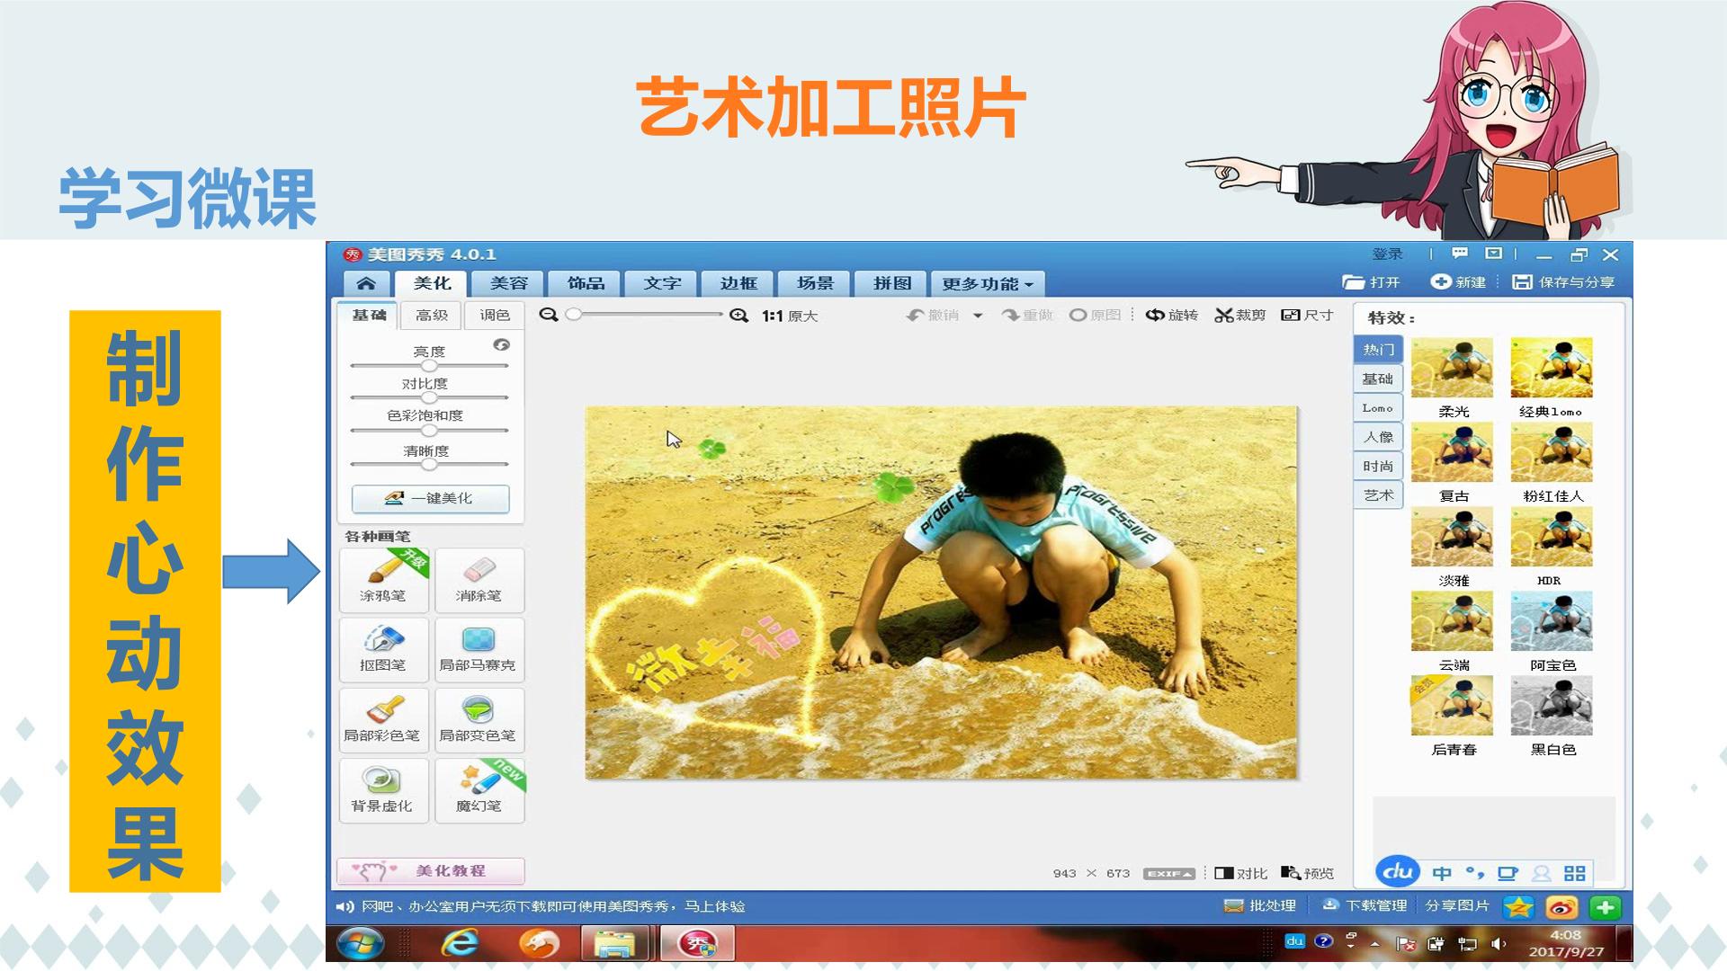Viewport: 1727px width, 971px height.
Task: Click the feedback message icon in title bar
Action: pos(1460,254)
